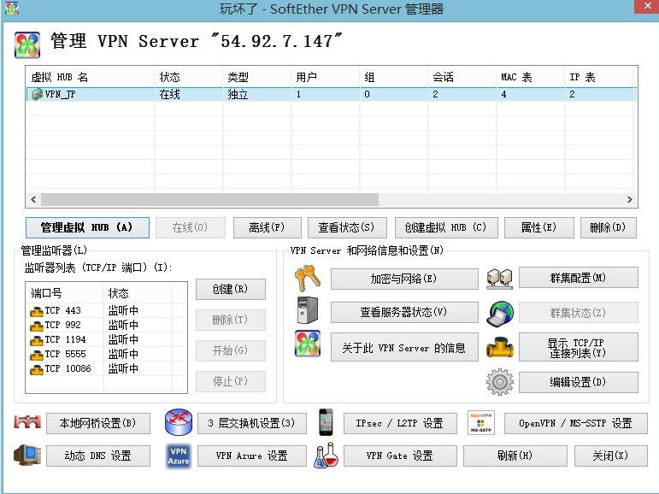Click the server tower icon beside 查看服务器状态
Screen dimensions: 659x494
(308, 310)
